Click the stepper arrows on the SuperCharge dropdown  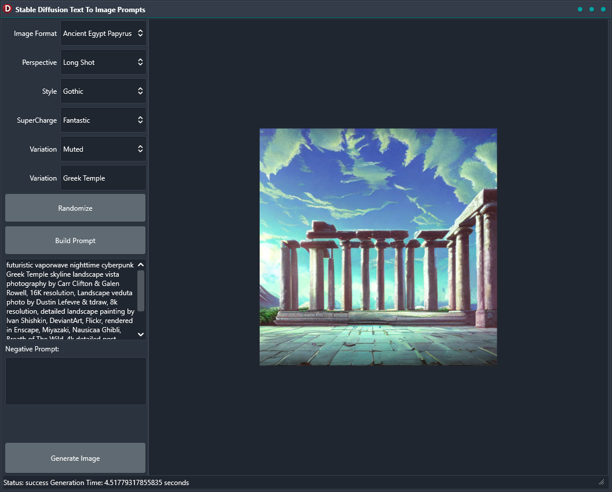140,120
